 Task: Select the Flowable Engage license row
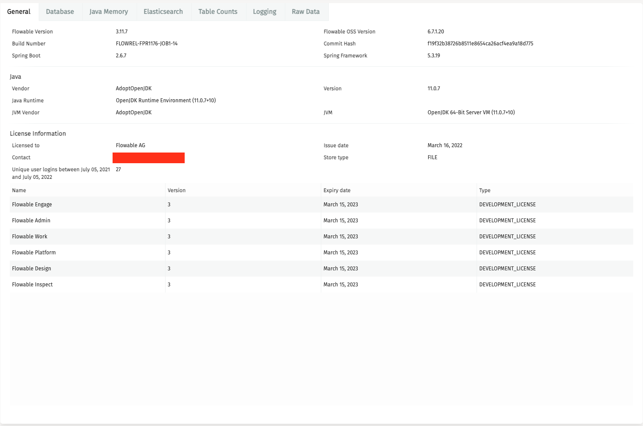point(32,204)
